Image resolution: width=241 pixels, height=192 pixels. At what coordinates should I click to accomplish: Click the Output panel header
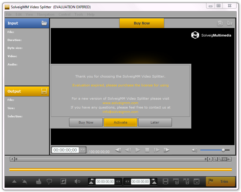click(x=27, y=91)
